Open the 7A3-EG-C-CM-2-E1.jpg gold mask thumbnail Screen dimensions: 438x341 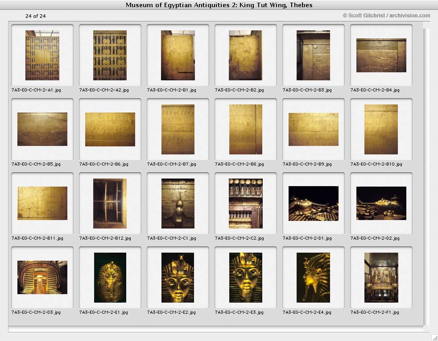point(110,278)
